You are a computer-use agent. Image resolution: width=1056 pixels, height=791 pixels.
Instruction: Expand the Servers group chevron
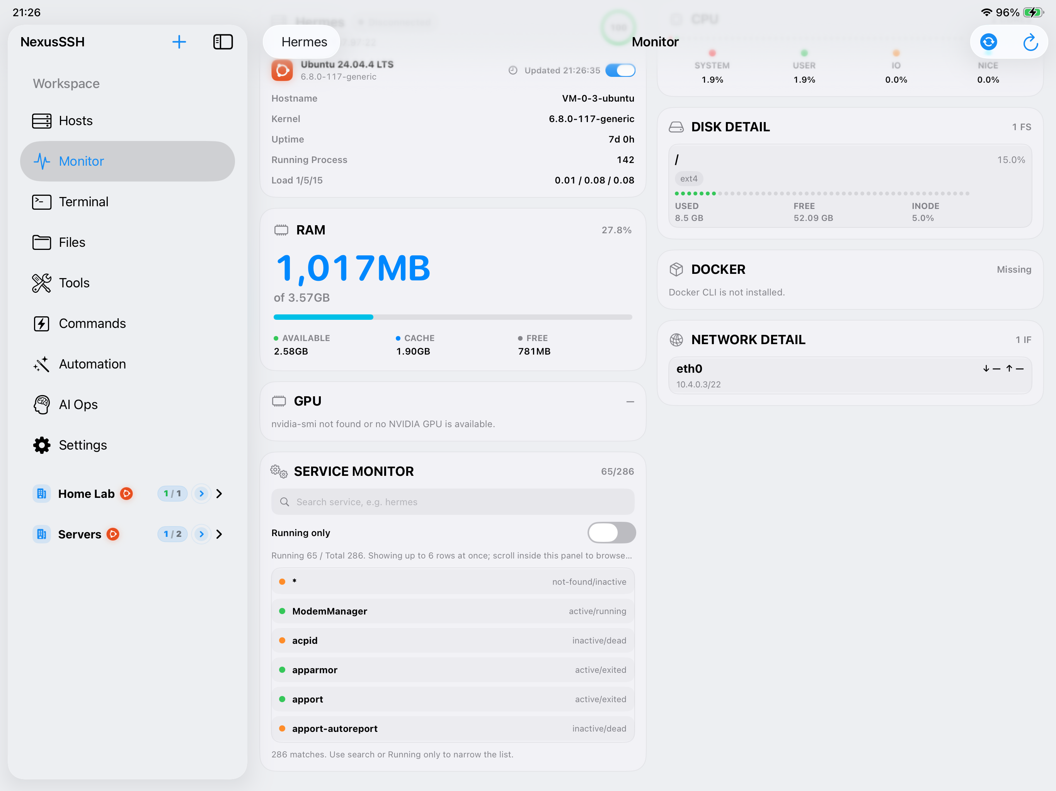[x=219, y=534]
